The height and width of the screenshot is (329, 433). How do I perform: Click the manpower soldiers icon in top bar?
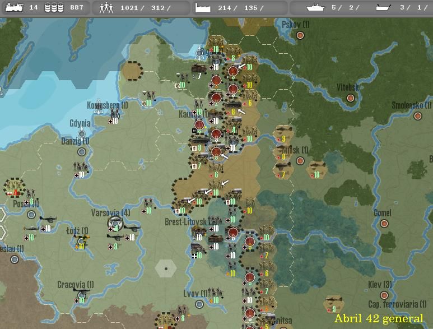[106, 7]
